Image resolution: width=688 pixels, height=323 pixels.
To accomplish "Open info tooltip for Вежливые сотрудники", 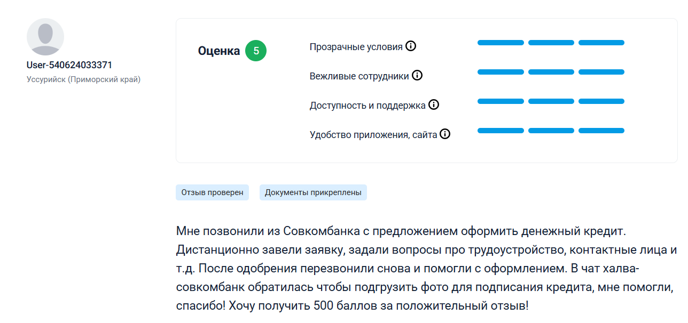I will (x=417, y=76).
